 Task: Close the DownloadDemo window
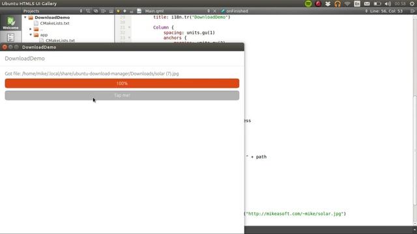5,47
